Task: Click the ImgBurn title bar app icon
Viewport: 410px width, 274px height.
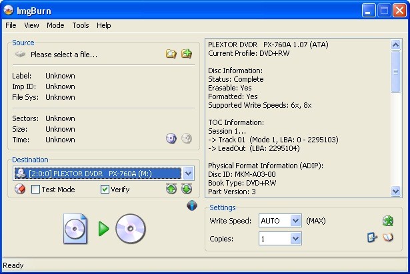Action: point(9,10)
